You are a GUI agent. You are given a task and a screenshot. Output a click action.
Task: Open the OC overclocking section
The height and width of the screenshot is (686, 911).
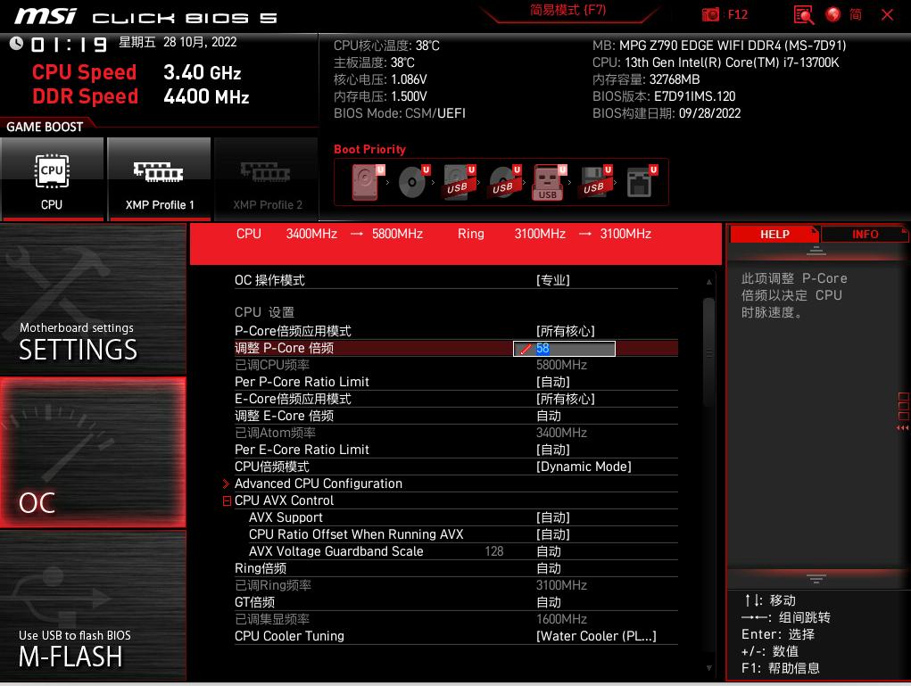[93, 452]
